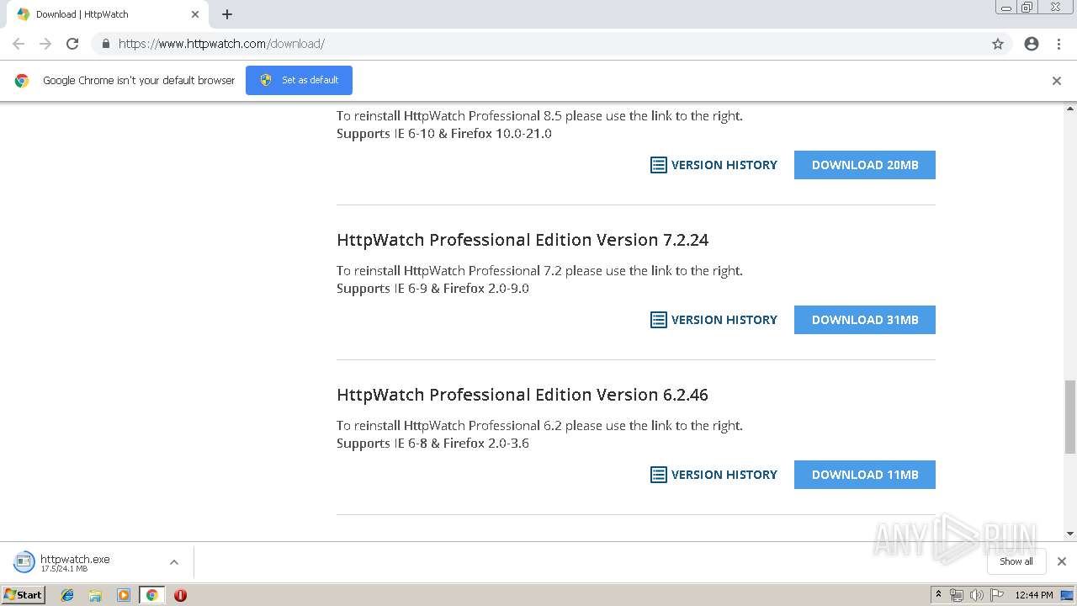Click scrollbar up arrow
The image size is (1077, 606).
pos(1070,108)
